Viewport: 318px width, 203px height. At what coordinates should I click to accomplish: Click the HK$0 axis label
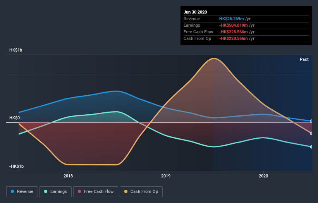click(15, 118)
